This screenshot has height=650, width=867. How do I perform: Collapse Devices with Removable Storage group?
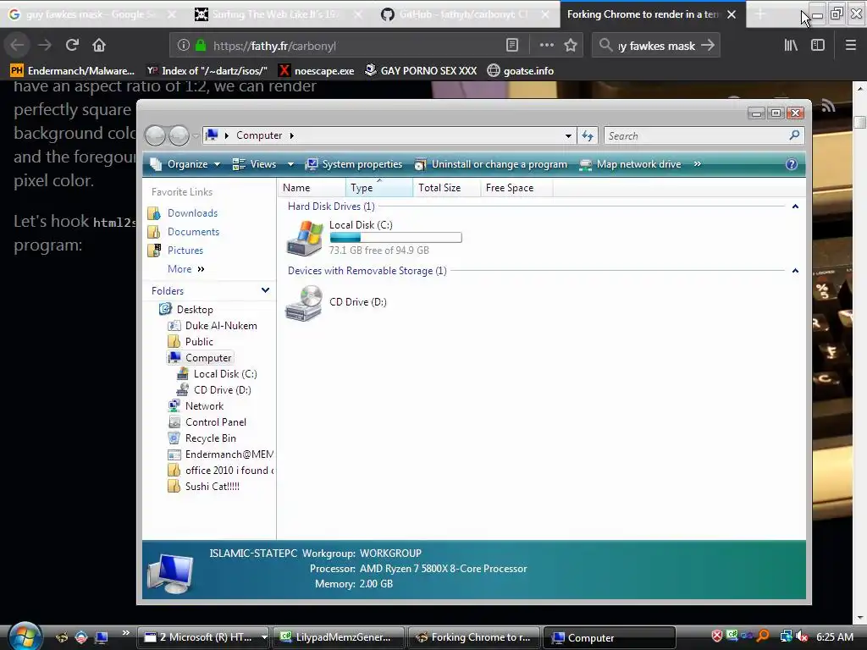(795, 271)
